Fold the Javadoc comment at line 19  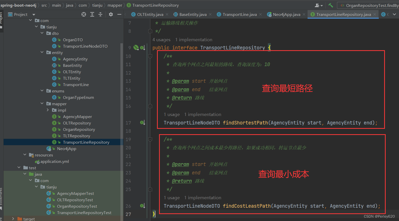[150, 139]
